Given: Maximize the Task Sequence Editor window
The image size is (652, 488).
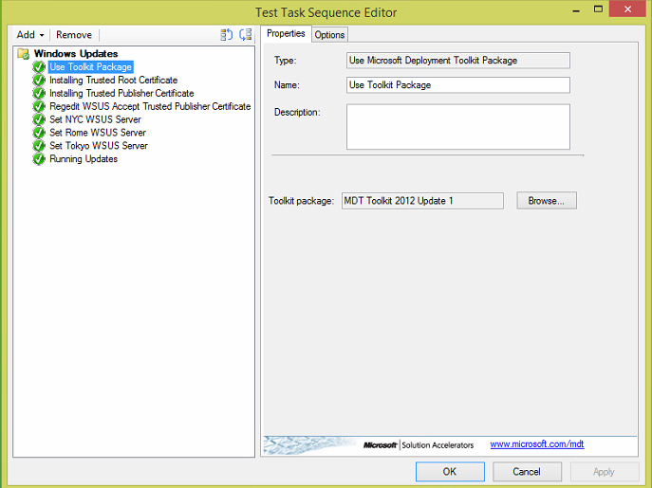Looking at the screenshot, I should tap(598, 9).
